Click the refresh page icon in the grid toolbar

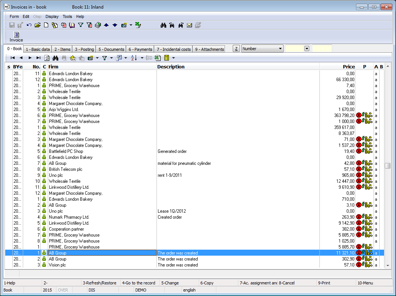pos(47,58)
